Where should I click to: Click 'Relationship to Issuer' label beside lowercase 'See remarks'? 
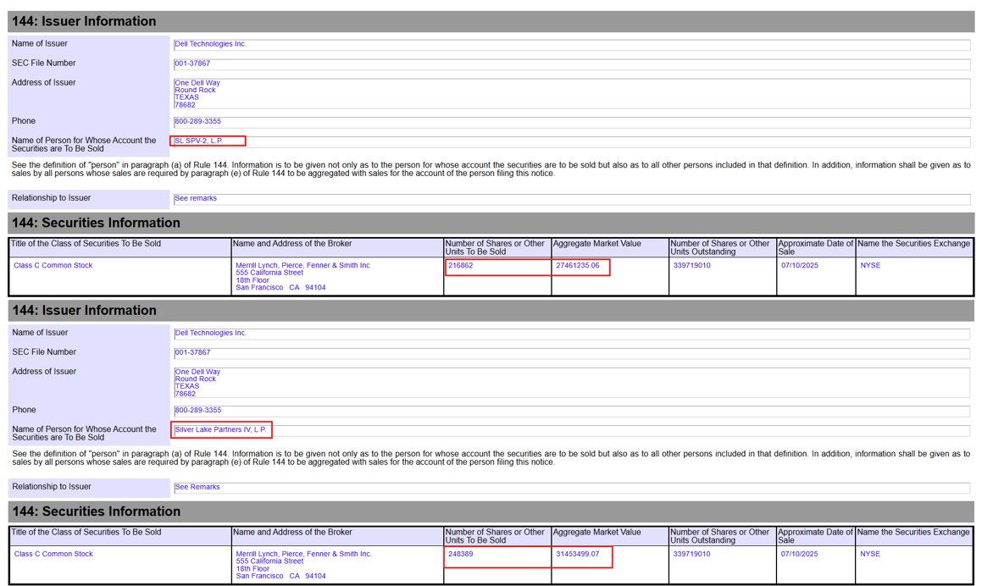pyautogui.click(x=52, y=198)
